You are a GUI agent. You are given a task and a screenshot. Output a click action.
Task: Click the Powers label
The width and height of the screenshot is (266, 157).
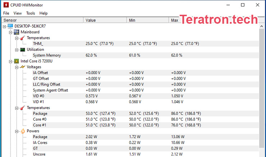coord(33,131)
